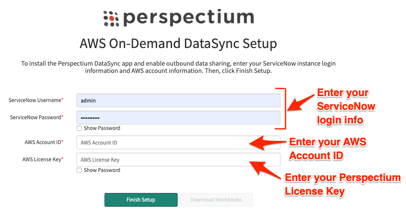
Task: Click the Download Workbooks button
Action: pyautogui.click(x=216, y=200)
